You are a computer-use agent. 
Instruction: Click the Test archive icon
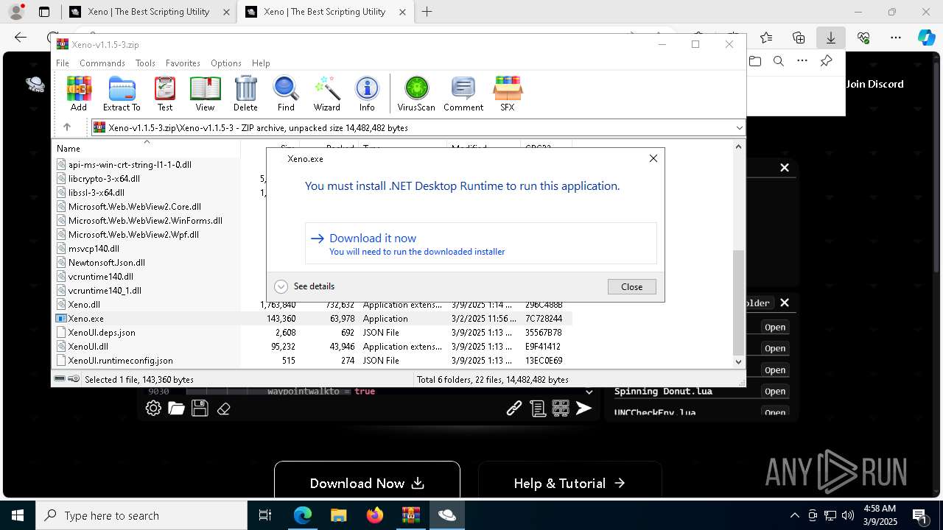(165, 93)
